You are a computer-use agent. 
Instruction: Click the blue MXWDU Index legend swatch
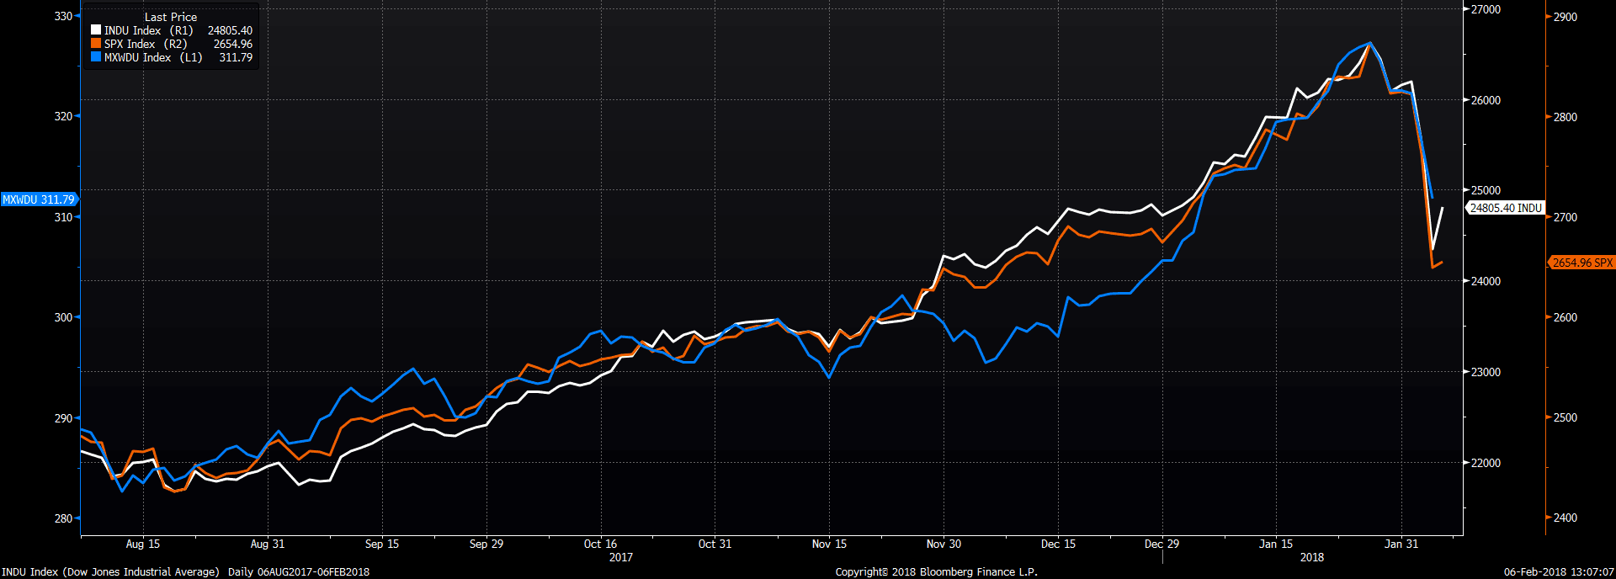click(x=96, y=57)
